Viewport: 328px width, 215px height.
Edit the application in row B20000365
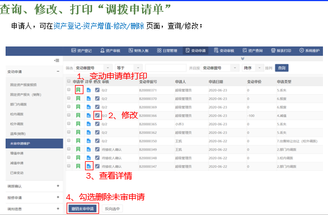tap(97, 124)
